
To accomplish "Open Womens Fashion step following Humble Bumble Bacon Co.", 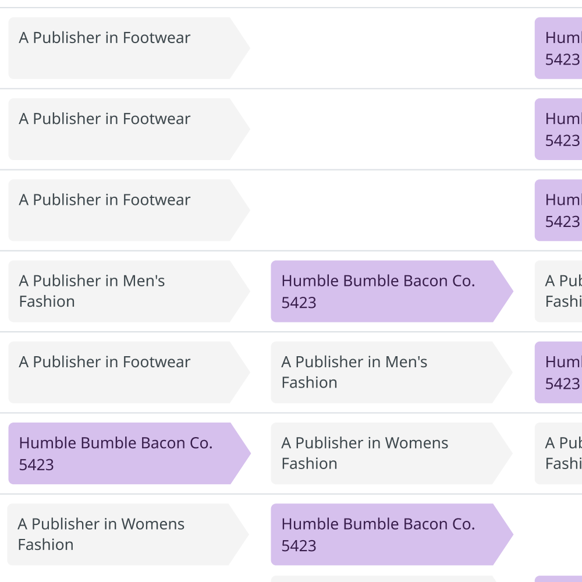I will 384,453.
